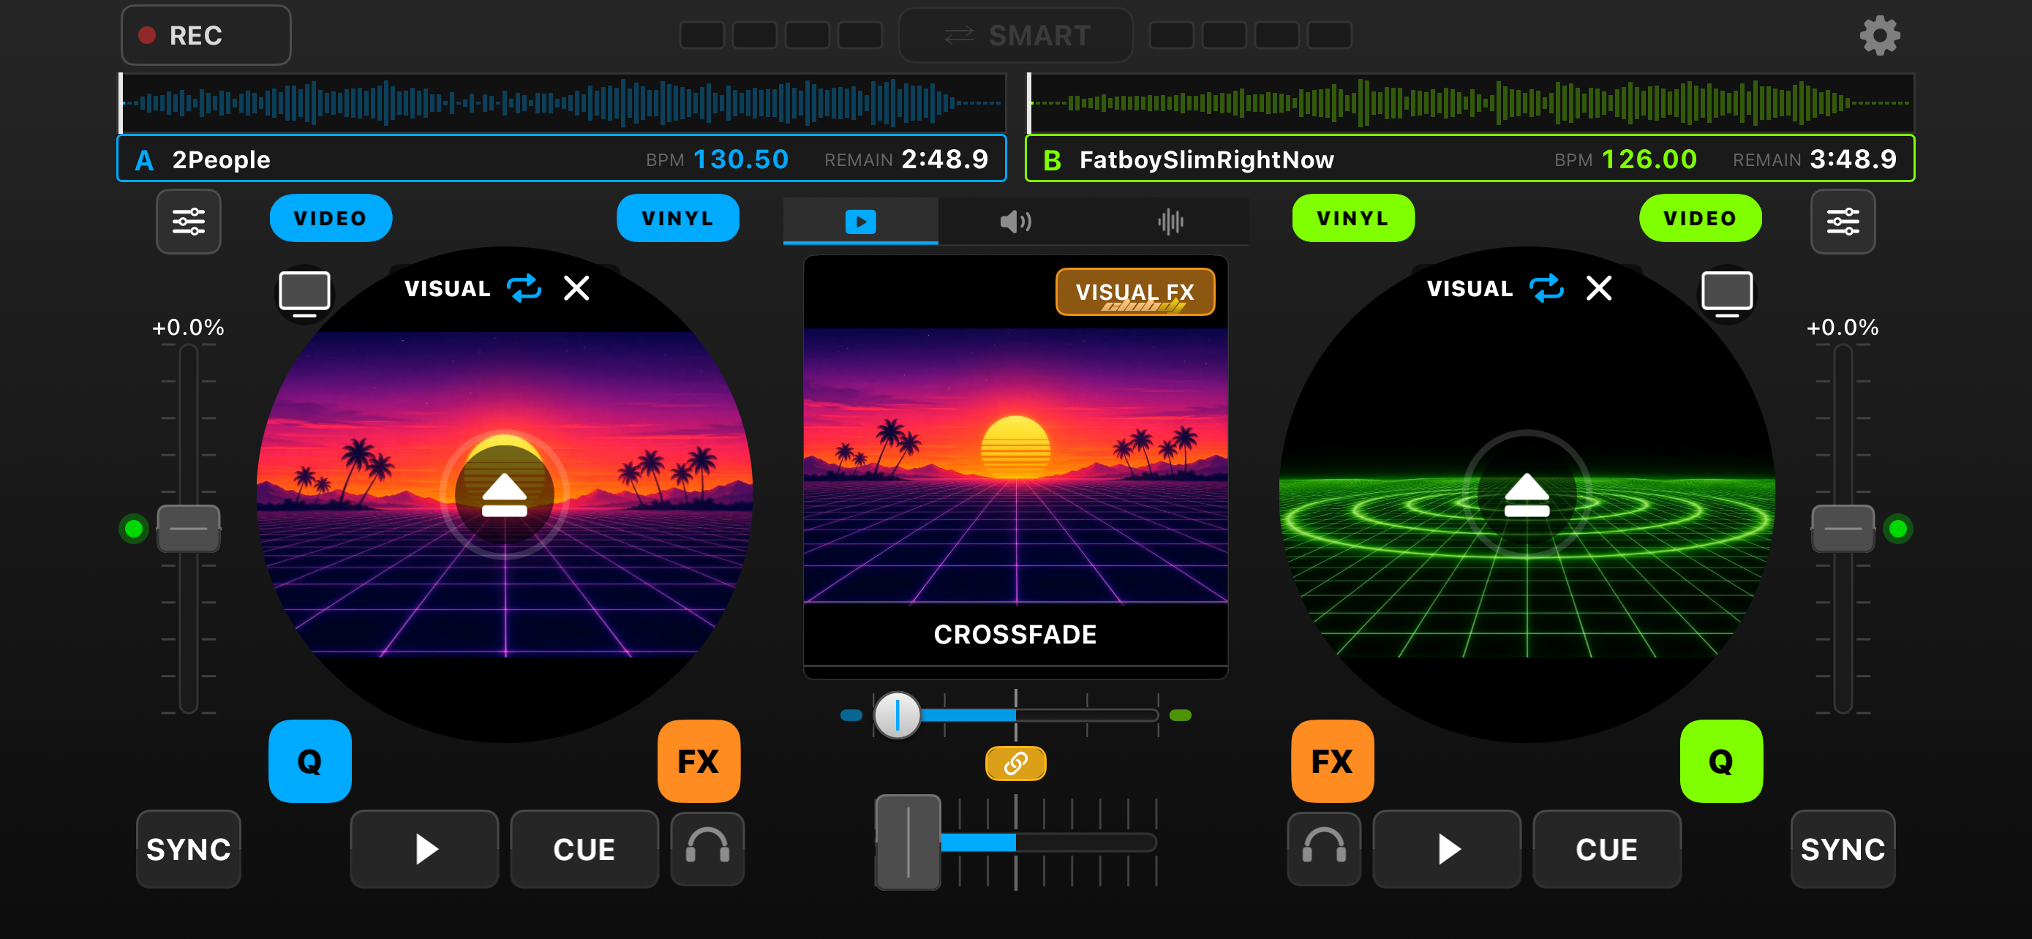This screenshot has width=2032, height=939.
Task: Close deck A visual with X
Action: (x=576, y=289)
